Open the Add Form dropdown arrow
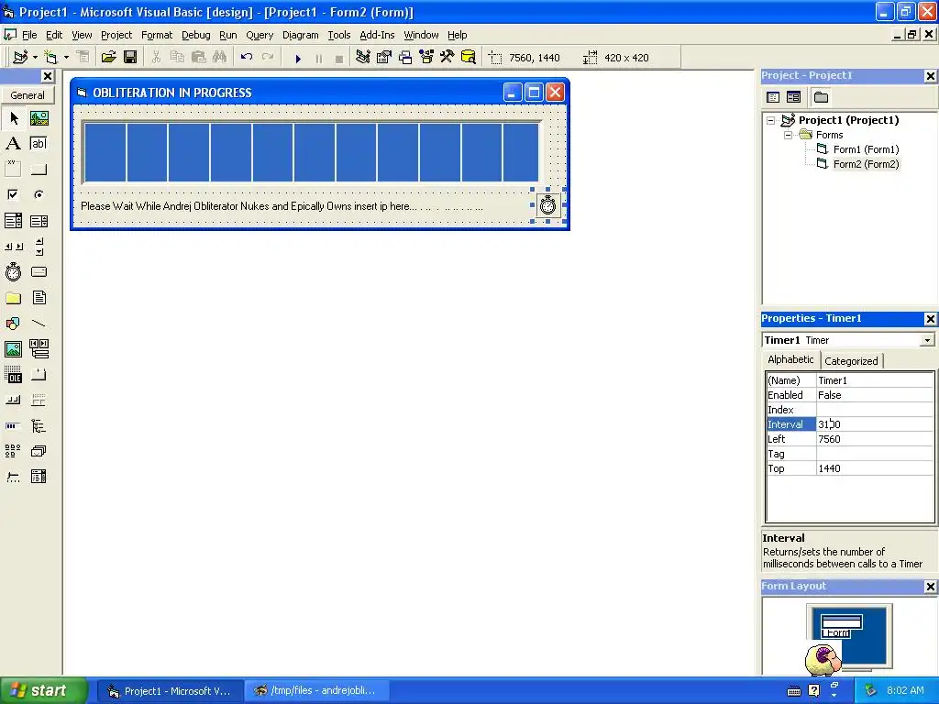The width and height of the screenshot is (939, 704). (66, 58)
